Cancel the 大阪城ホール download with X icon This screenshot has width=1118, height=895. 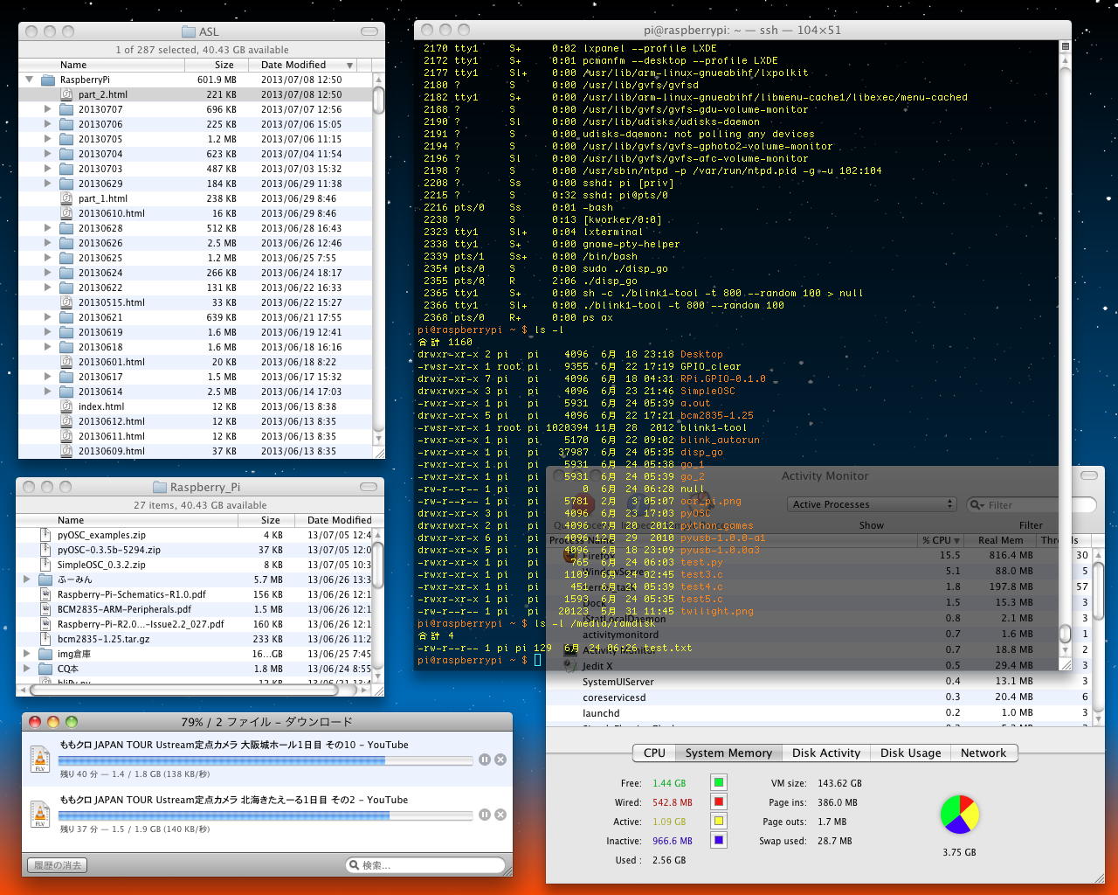(x=500, y=760)
